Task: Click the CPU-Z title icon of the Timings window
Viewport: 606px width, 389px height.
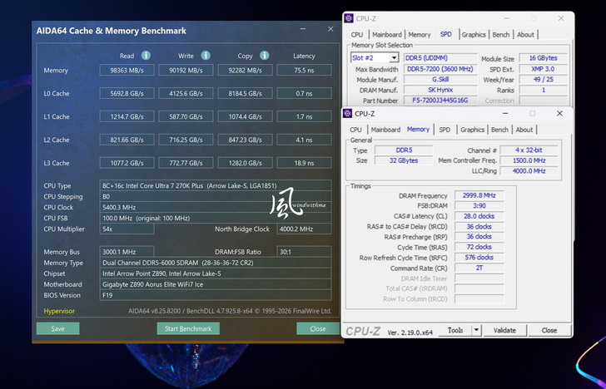Action: tap(350, 113)
